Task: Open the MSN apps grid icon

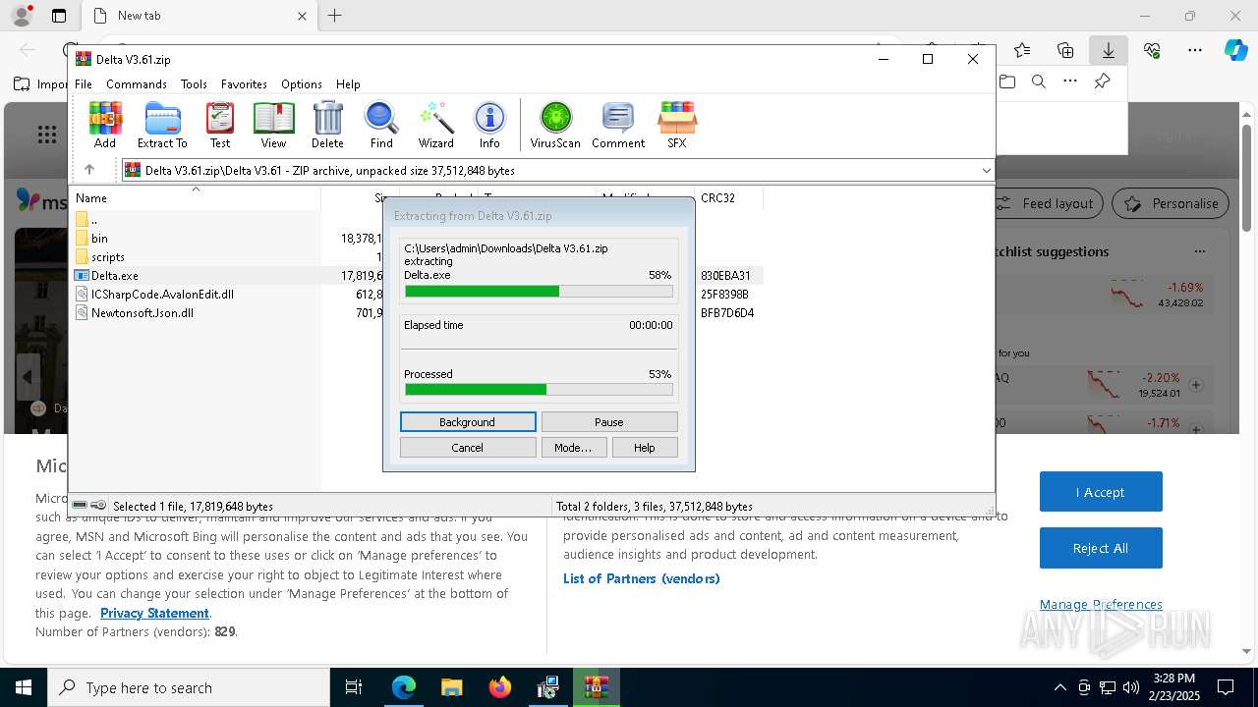Action: click(x=46, y=135)
